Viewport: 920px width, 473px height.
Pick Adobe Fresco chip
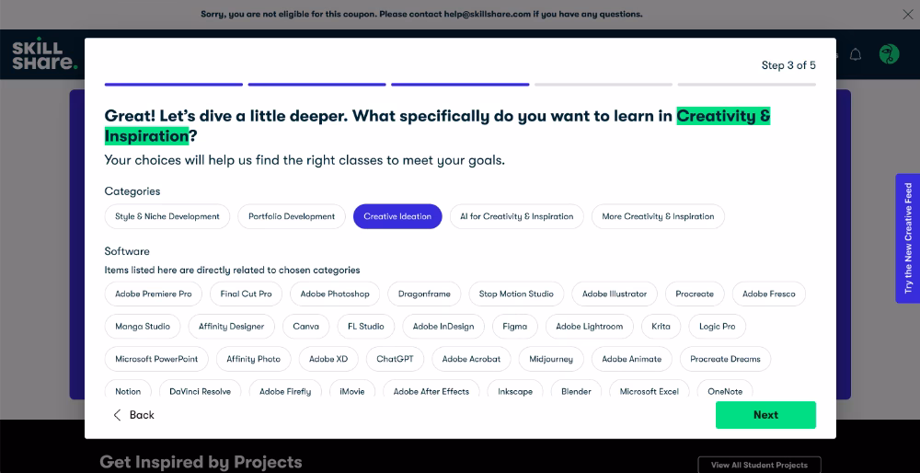[x=768, y=294]
